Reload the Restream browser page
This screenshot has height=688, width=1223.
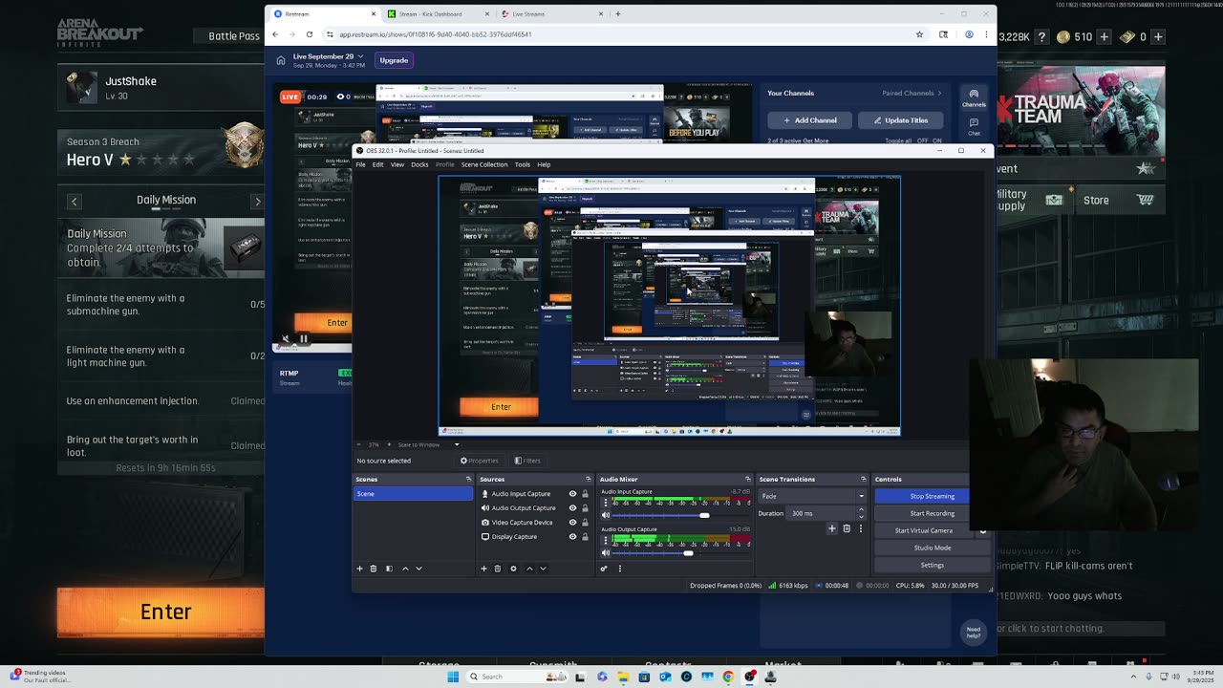[x=310, y=34]
